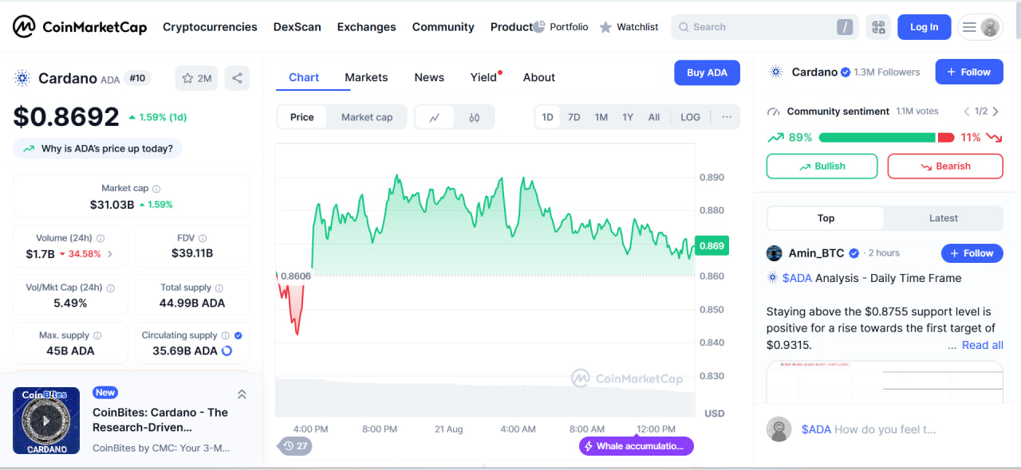Open the chart more options ellipsis

click(x=727, y=117)
